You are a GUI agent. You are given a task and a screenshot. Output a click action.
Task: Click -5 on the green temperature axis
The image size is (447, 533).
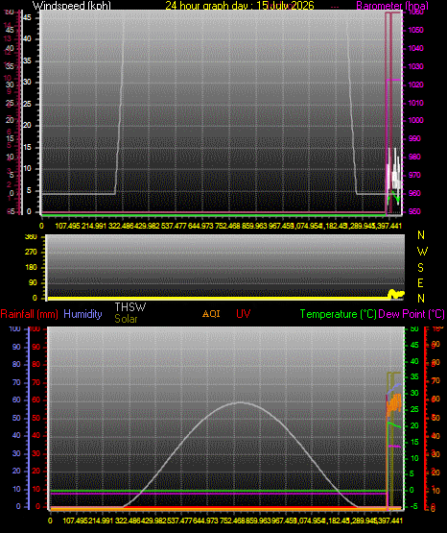413,507
